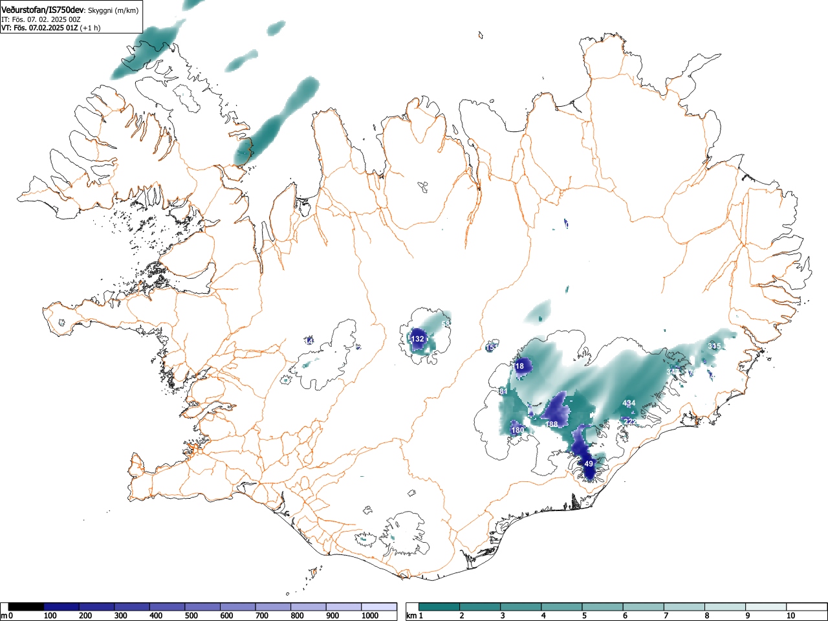This screenshot has height=621, width=828.
Task: Pick the 7–8 km light teal swatch
Action: (x=685, y=607)
